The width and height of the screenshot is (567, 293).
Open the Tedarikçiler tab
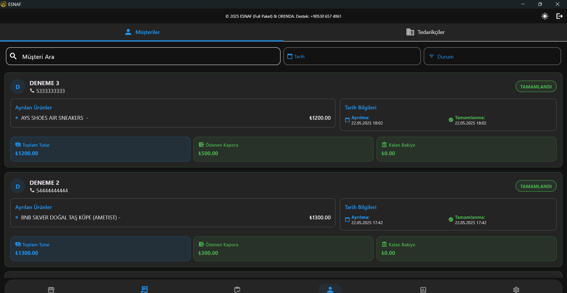[x=425, y=32]
